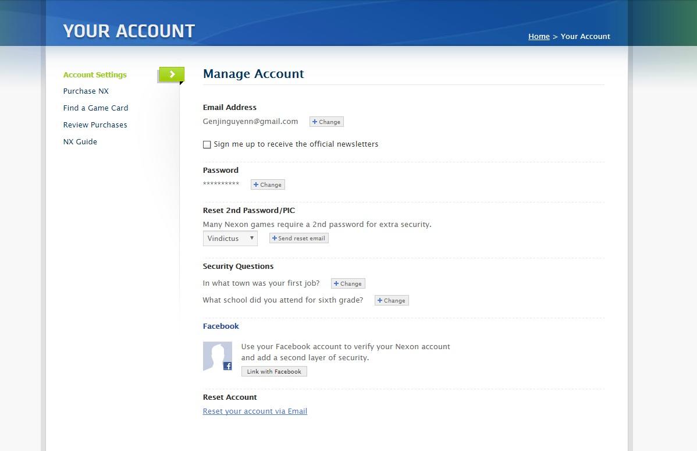
Task: Select Review Purchases in the sidebar
Action: [x=95, y=125]
